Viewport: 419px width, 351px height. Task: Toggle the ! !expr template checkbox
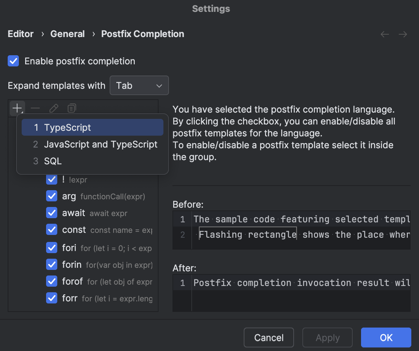coord(52,180)
